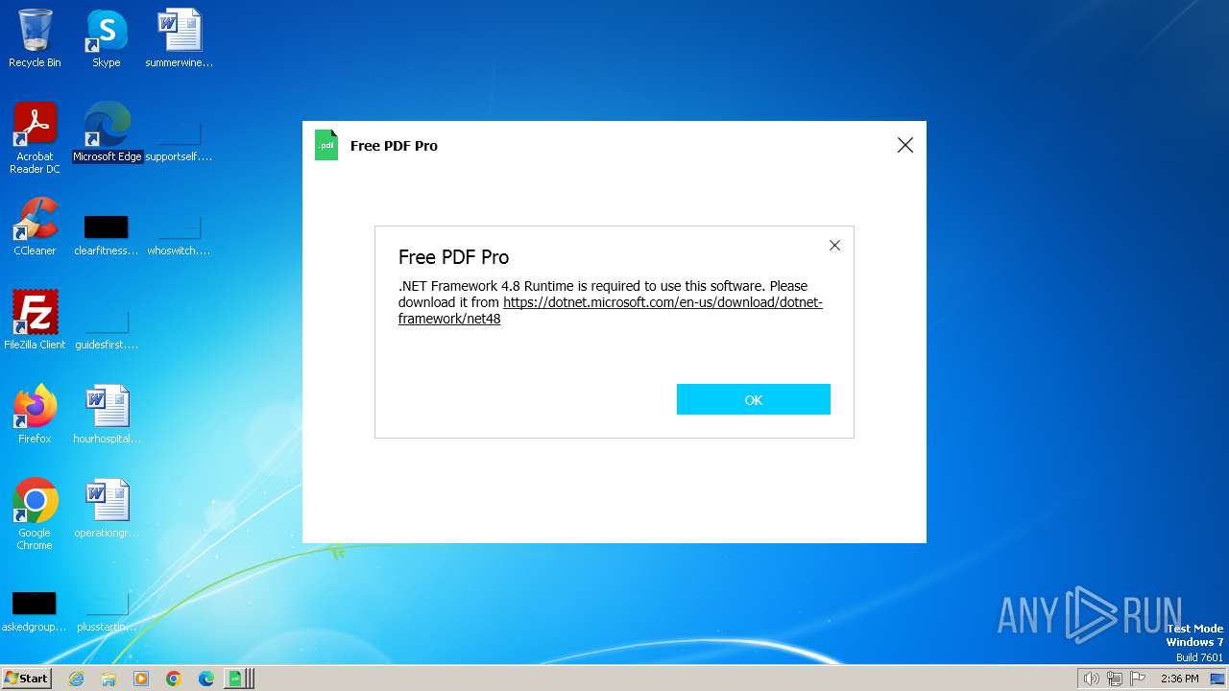Click the Free PDF Pro dialog heading

coord(453,257)
